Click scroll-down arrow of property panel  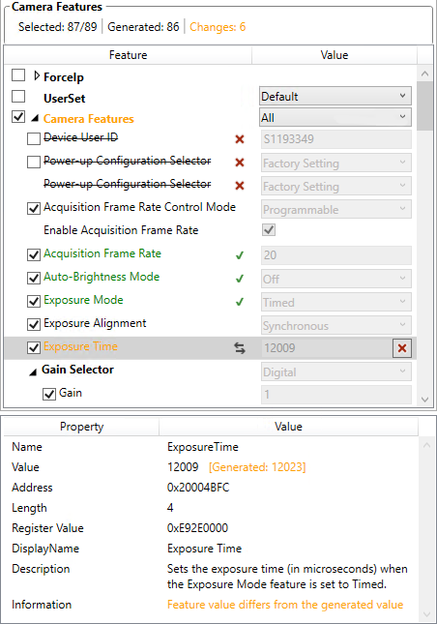(x=426, y=614)
